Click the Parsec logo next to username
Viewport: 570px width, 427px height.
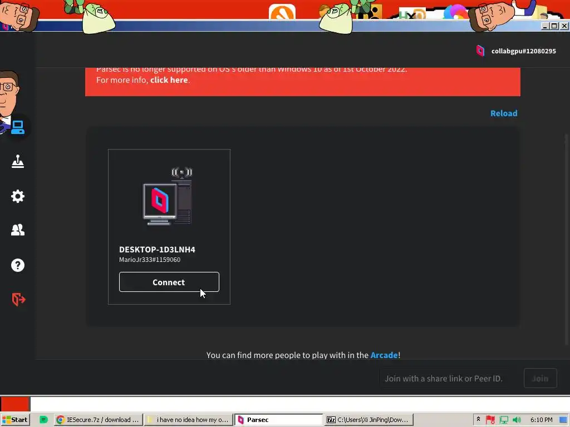480,51
